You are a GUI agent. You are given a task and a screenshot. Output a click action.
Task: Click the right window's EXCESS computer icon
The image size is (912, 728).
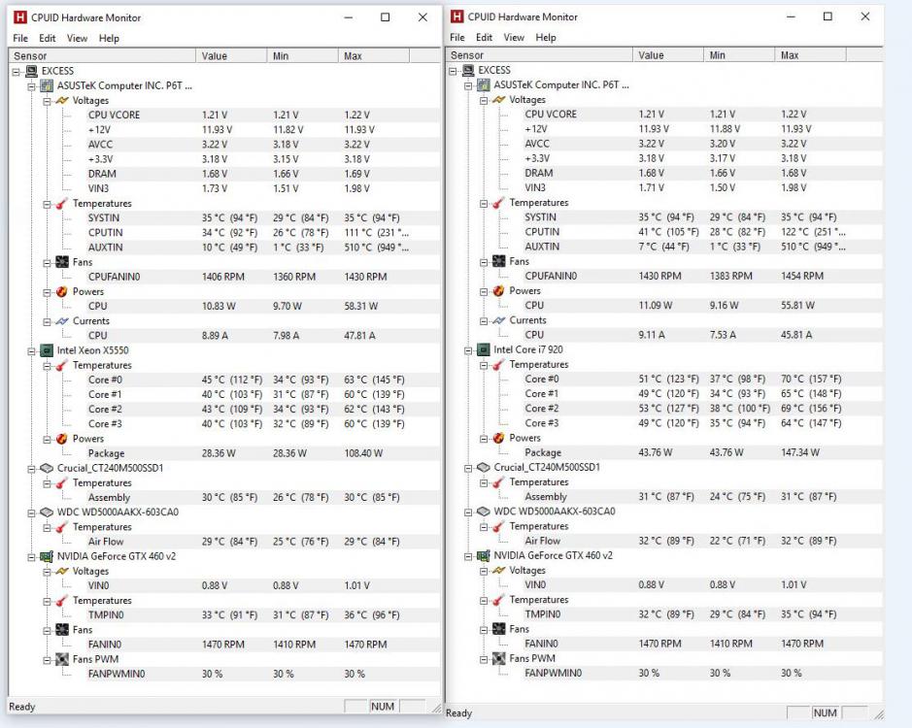coord(470,71)
